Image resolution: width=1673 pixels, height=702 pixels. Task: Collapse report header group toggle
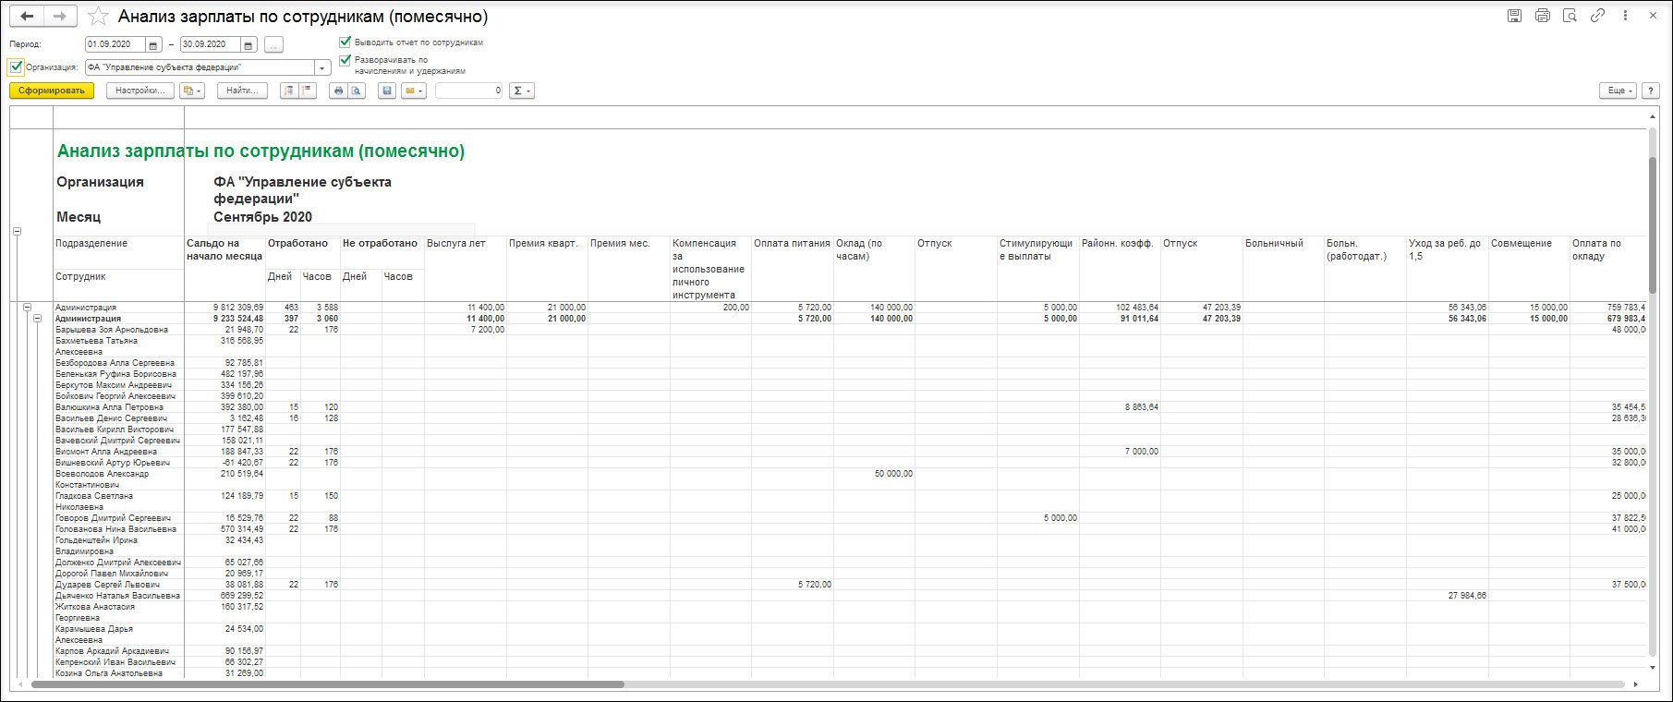tap(17, 231)
